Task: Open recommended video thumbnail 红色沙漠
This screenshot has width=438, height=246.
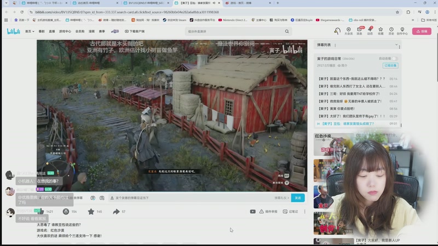Action: coord(332,144)
